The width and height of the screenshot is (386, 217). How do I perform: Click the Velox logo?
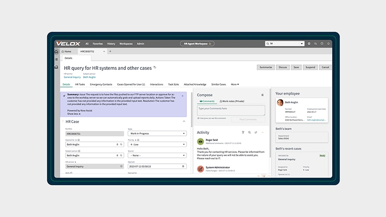(68, 44)
